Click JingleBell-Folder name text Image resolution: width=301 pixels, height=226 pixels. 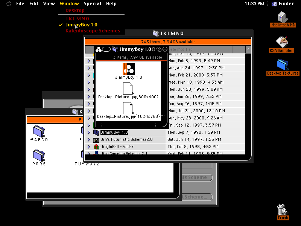click(x=117, y=147)
